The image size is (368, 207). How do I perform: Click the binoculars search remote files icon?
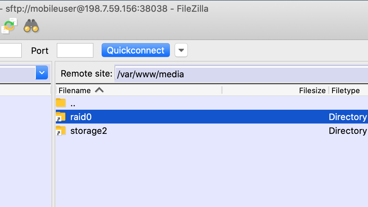pyautogui.click(x=31, y=26)
